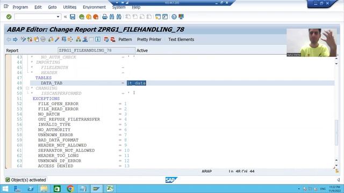Open the System menu
Screen dimensions: 344x193
119,7
